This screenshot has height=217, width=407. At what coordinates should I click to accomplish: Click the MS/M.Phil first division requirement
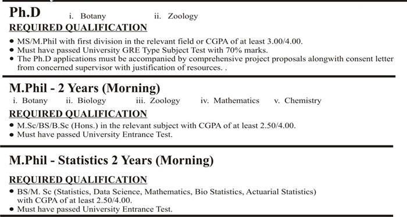(160, 41)
